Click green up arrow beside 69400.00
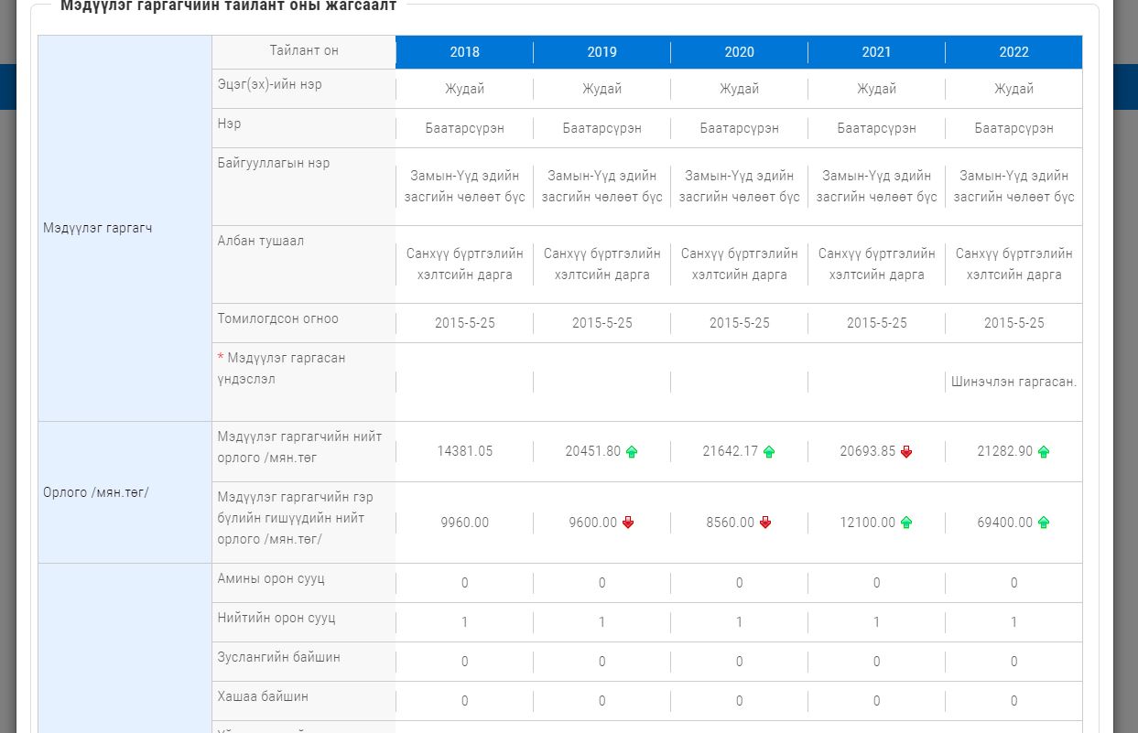This screenshot has width=1138, height=733. [x=1044, y=523]
